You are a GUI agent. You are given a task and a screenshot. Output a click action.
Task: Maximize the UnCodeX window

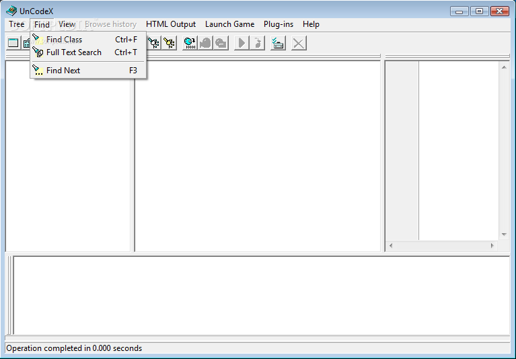point(480,11)
